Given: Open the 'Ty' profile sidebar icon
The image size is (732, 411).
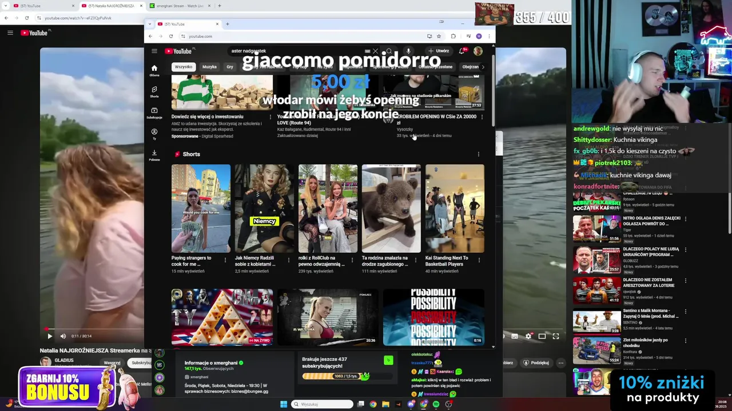Looking at the screenshot, I should pos(154,134).
